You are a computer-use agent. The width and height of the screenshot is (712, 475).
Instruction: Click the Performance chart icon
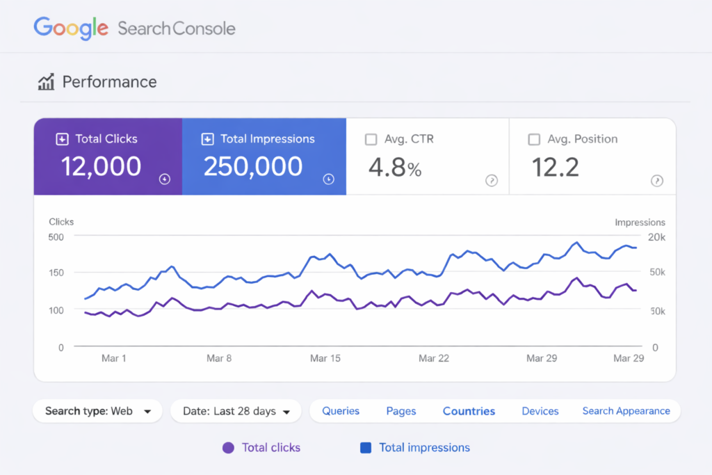[x=46, y=83]
